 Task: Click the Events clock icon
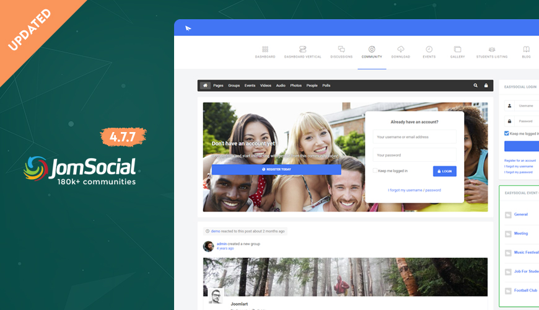click(429, 49)
